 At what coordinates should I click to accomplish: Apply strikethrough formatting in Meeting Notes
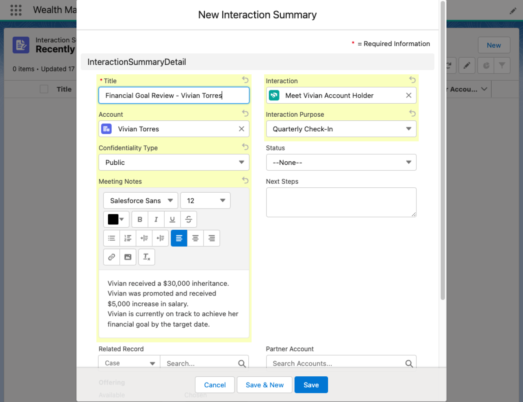(189, 220)
